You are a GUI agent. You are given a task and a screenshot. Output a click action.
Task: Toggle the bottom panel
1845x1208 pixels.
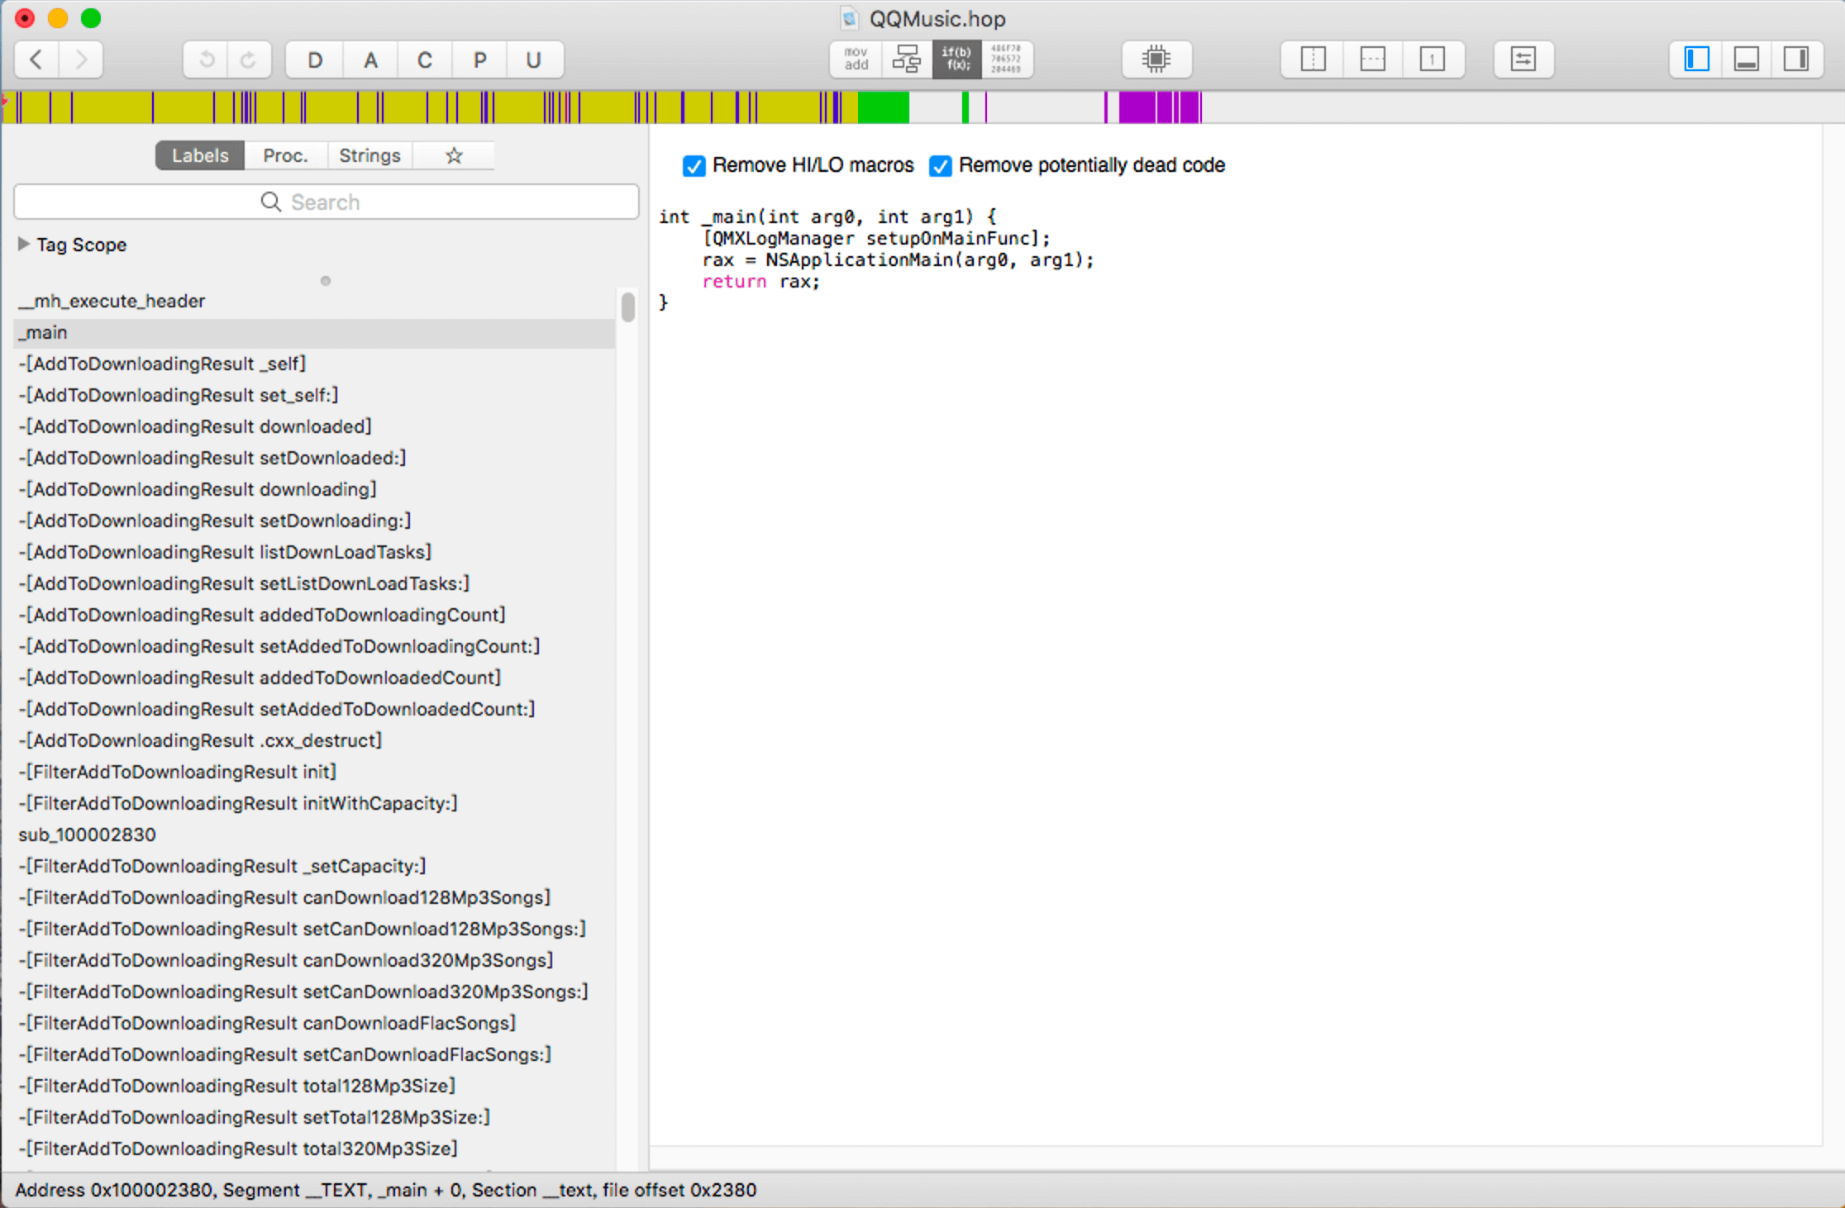[1747, 59]
